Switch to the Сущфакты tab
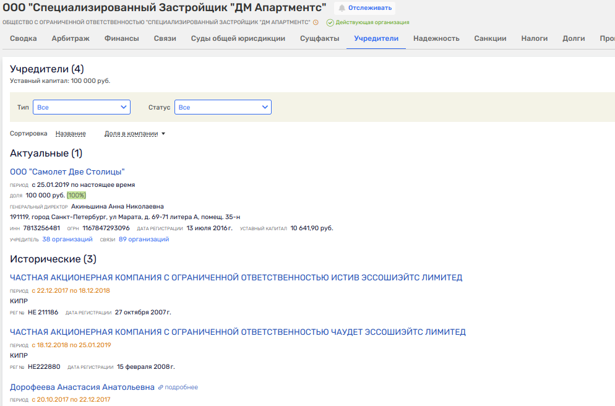The width and height of the screenshot is (615, 406). pos(320,38)
